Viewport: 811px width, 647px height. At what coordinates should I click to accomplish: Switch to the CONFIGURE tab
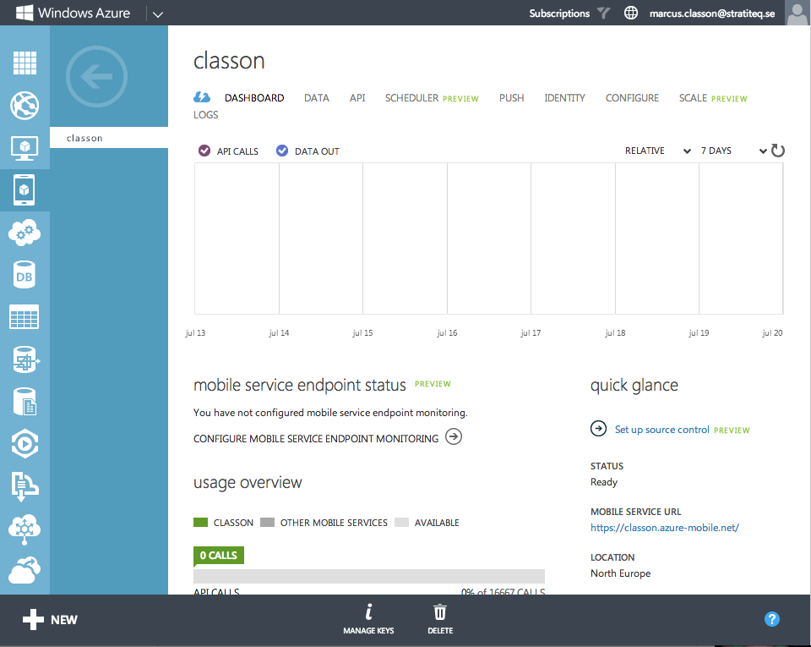click(632, 98)
